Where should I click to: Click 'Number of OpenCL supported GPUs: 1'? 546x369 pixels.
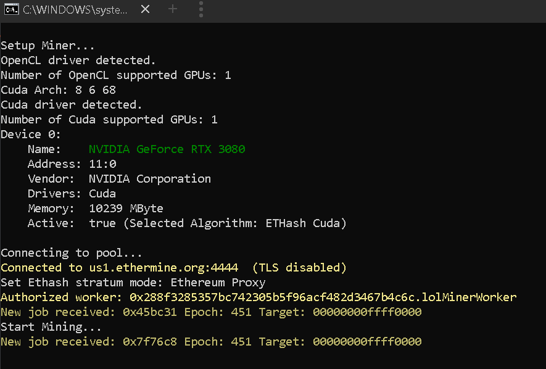tap(116, 75)
